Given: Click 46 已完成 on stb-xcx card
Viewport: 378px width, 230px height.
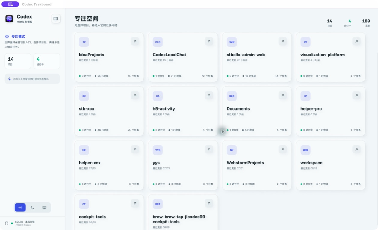Looking at the screenshot, I should coord(102,130).
